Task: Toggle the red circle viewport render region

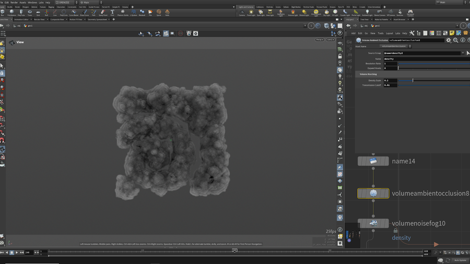Action: [181, 33]
